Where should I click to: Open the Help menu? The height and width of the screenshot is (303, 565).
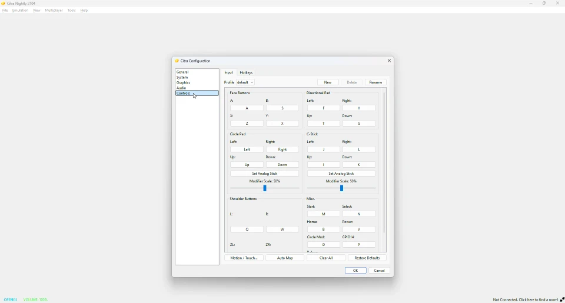(x=84, y=11)
